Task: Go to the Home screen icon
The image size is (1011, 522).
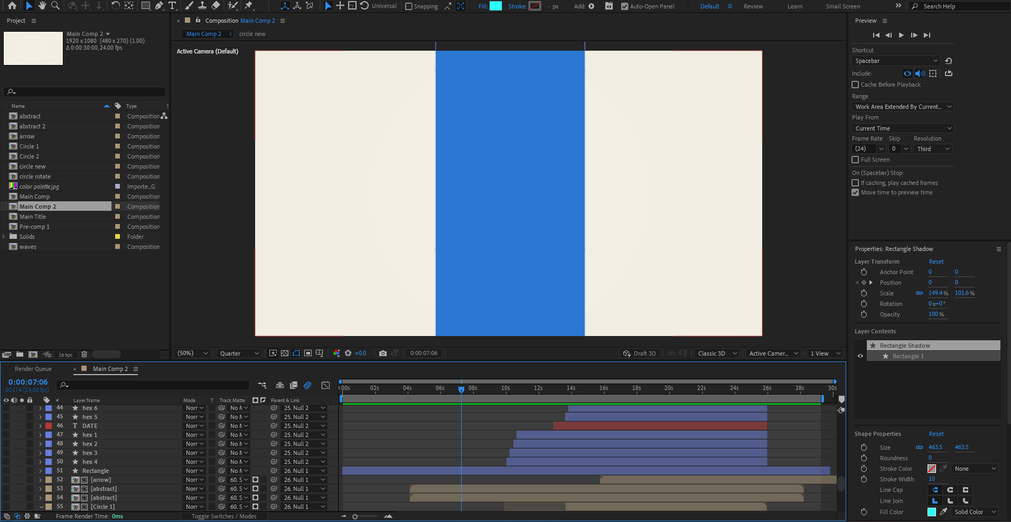Action: pos(12,6)
